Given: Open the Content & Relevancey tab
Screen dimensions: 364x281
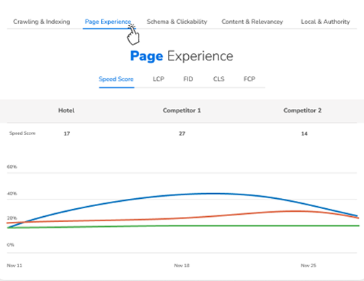Looking at the screenshot, I should coord(252,22).
